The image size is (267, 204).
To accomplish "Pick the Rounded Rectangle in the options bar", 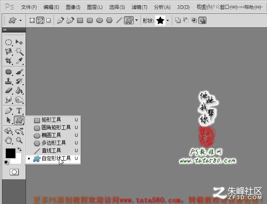I will coord(90,20).
